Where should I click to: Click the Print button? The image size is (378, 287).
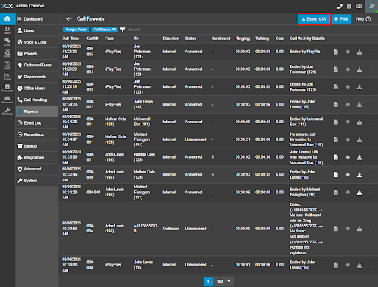(341, 19)
